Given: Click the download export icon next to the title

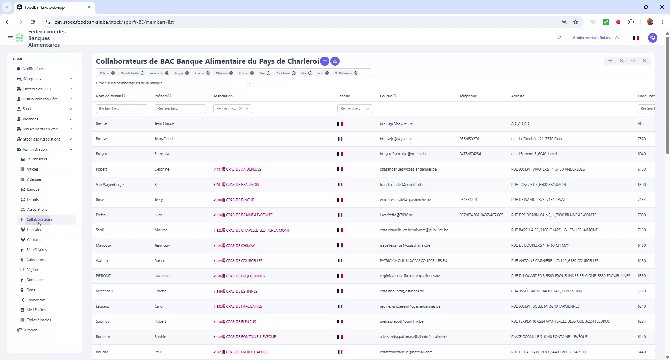Looking at the screenshot, I should click(x=335, y=61).
